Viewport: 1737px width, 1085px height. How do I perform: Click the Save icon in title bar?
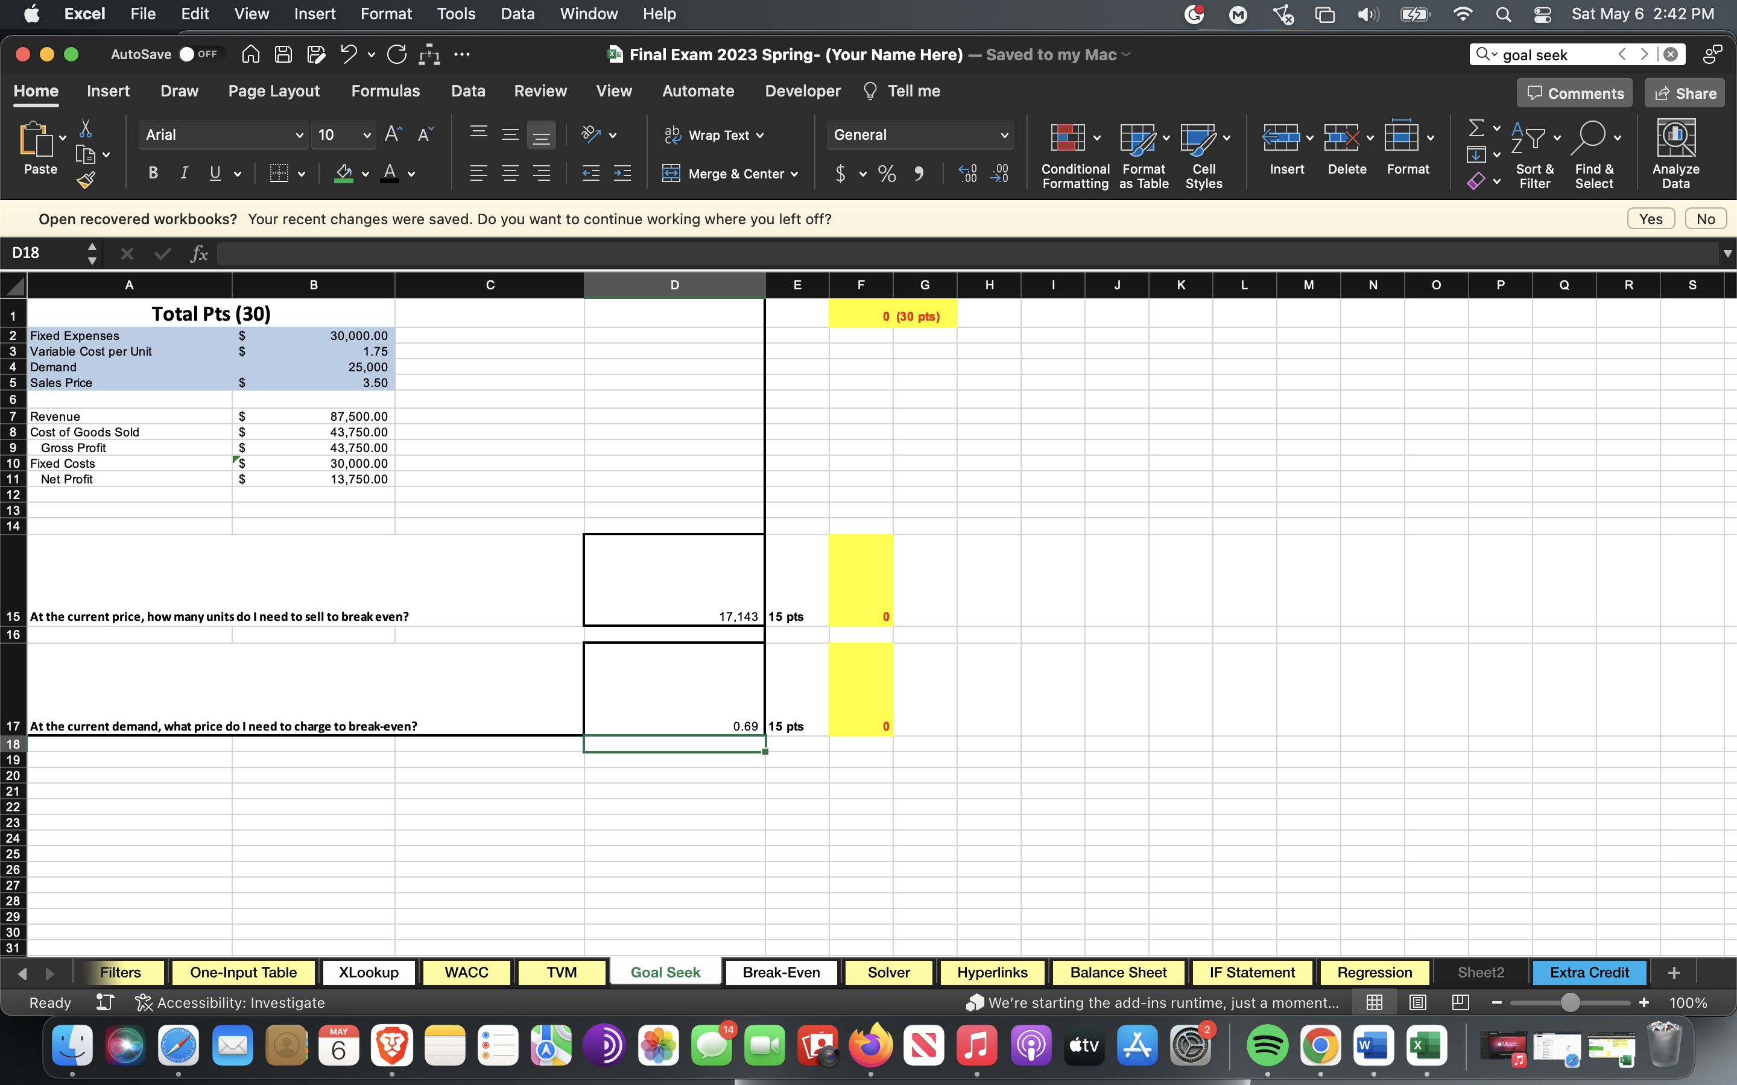pos(283,54)
